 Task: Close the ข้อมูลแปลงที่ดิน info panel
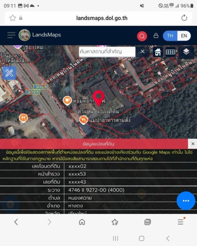click(x=193, y=144)
